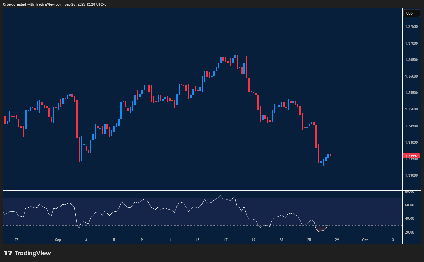The image size is (424, 262).
Task: Click the red oversold shaded area on RSI
Action: [320, 230]
